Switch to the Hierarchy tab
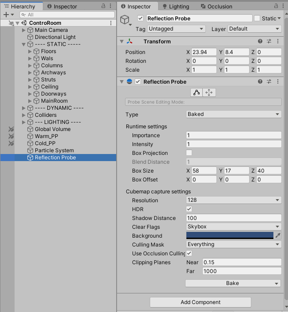This screenshot has width=288, height=312. (22, 6)
